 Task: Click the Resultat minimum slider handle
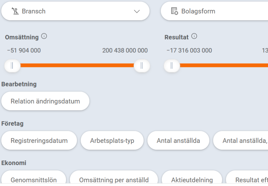tap(172, 65)
